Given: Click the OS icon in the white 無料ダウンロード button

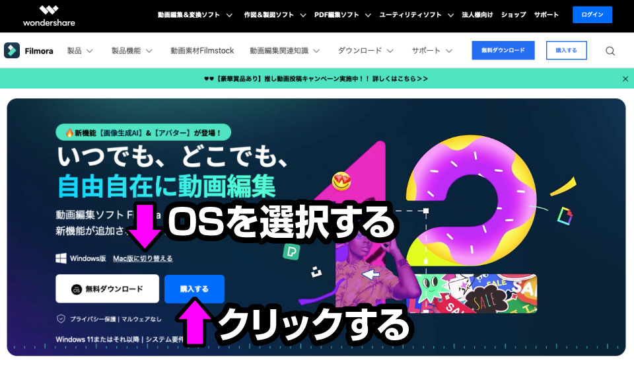Looking at the screenshot, I should (77, 289).
